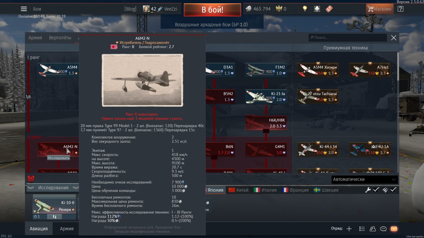The height and width of the screenshot is (238, 424).
Task: Open the Автоматически dropdown
Action: pos(364,179)
